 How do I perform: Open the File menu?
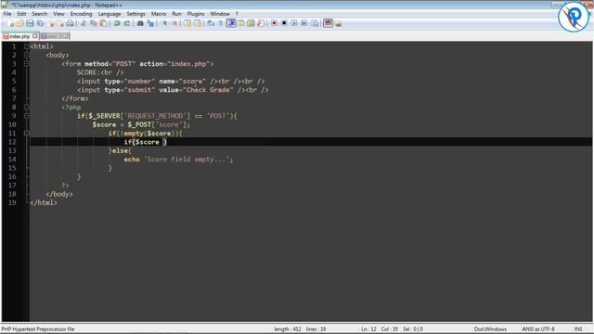pyautogui.click(x=7, y=14)
